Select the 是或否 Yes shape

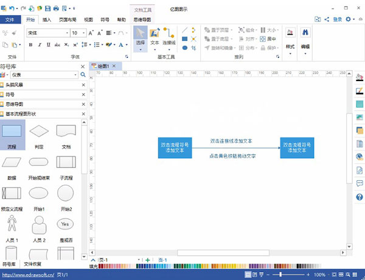[x=66, y=225]
